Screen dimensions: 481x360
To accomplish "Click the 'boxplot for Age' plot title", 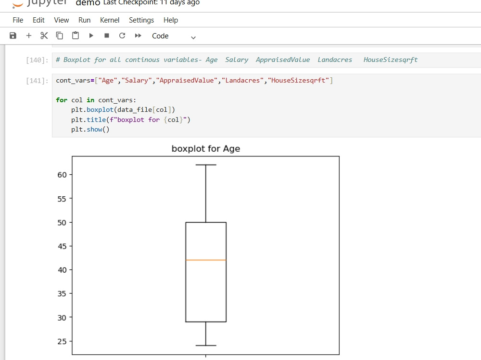I will click(206, 149).
